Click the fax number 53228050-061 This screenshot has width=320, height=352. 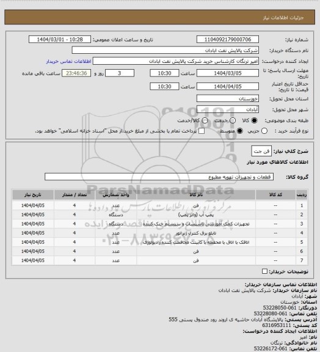point(280,308)
